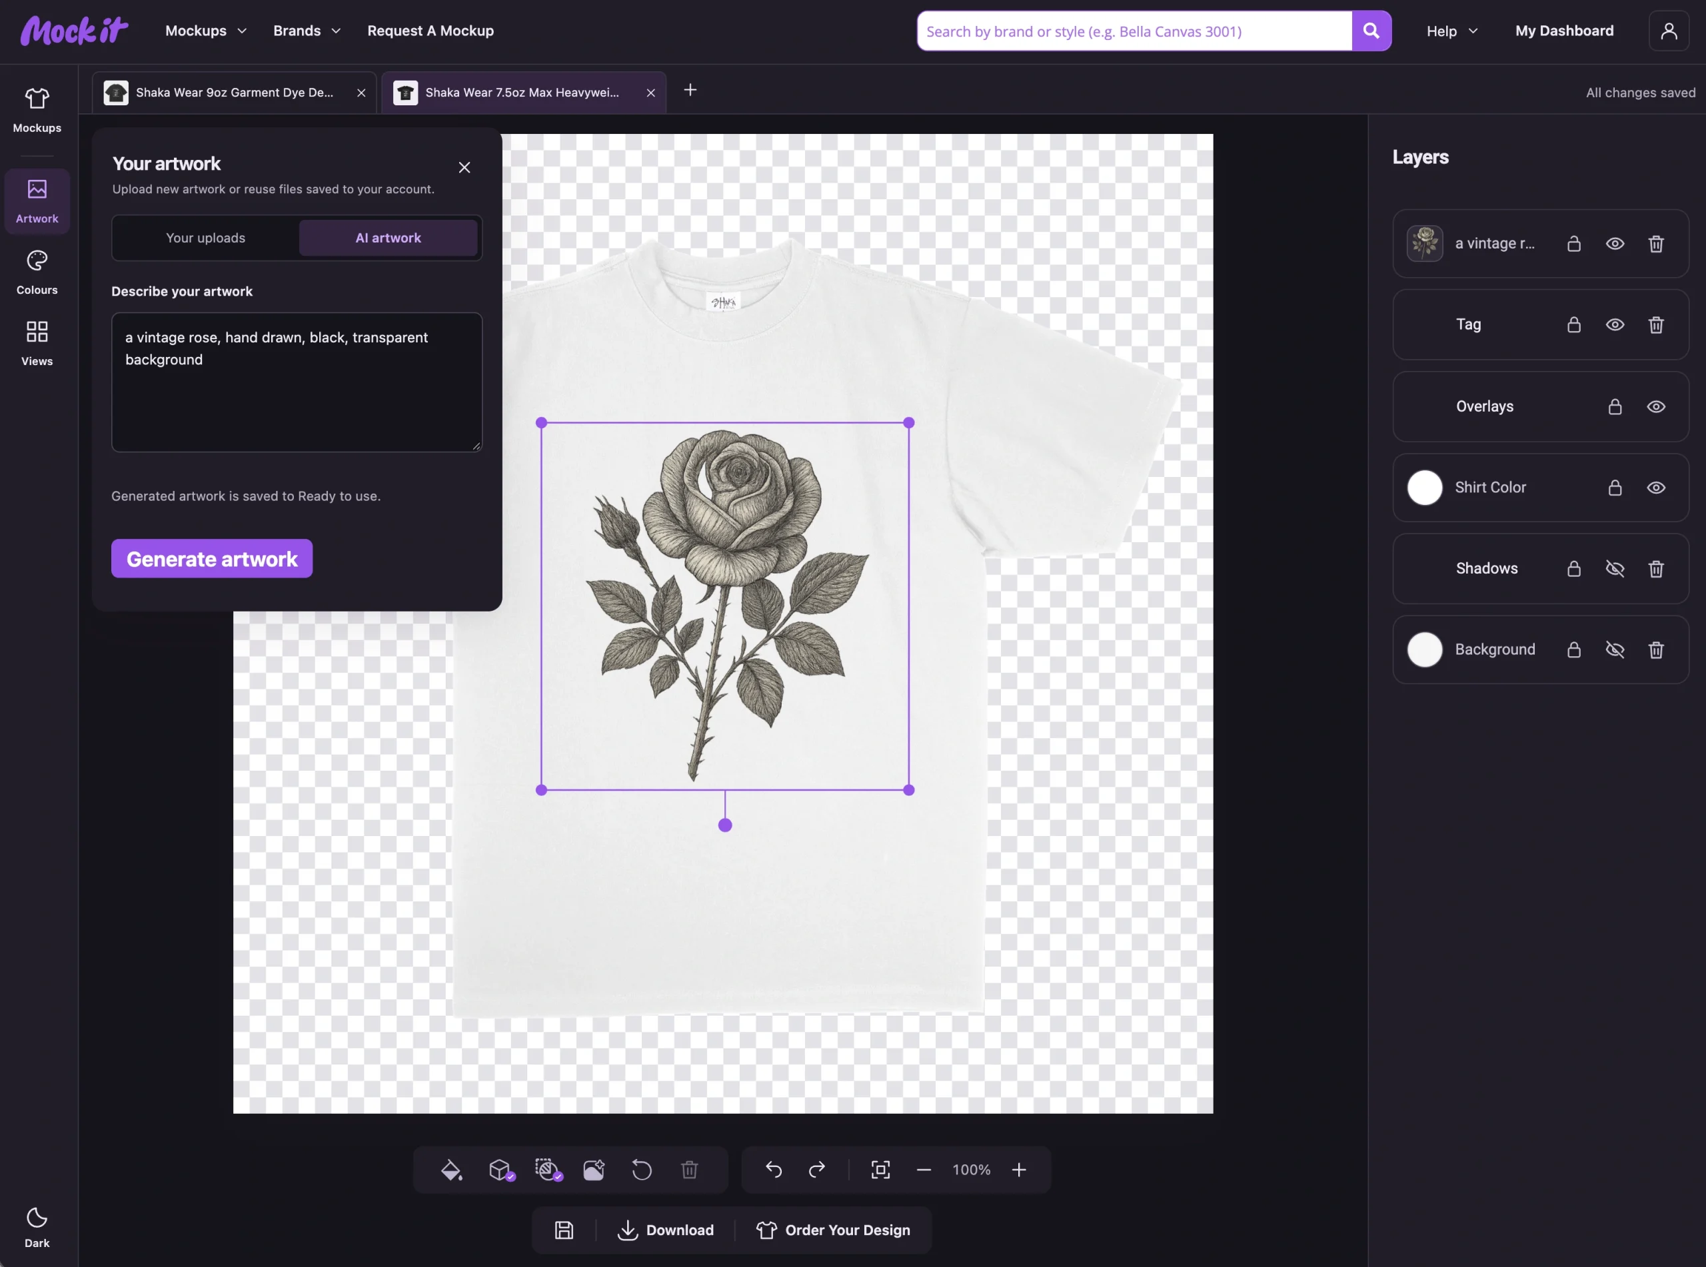Click the reset rotation icon

641,1170
